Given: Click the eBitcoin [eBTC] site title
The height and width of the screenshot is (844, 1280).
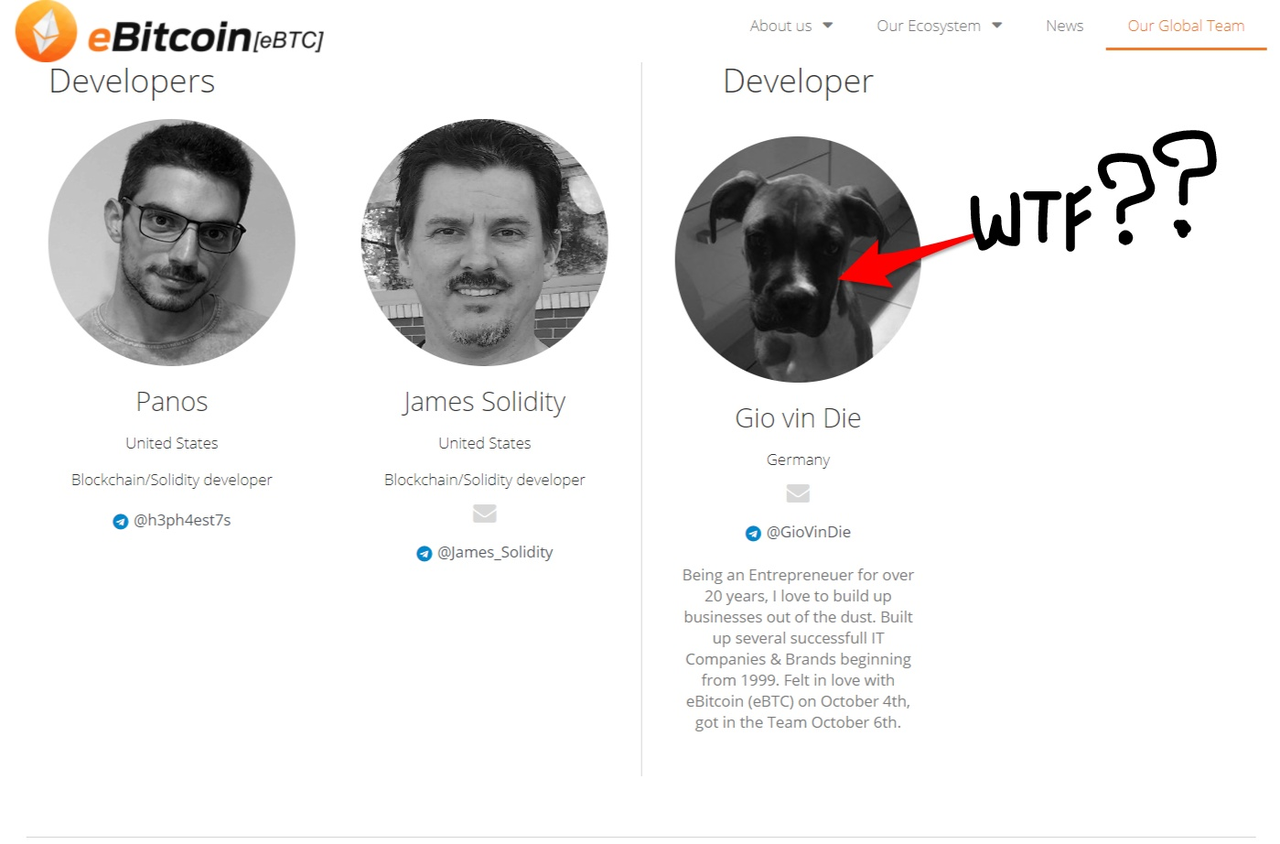Looking at the screenshot, I should (206, 37).
